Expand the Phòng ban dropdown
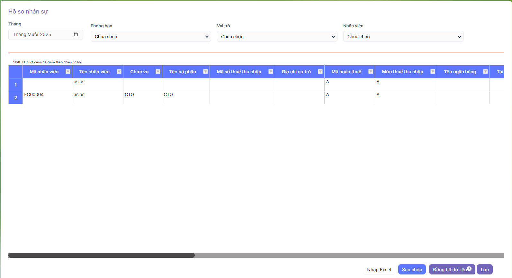The width and height of the screenshot is (512, 278). point(150,37)
